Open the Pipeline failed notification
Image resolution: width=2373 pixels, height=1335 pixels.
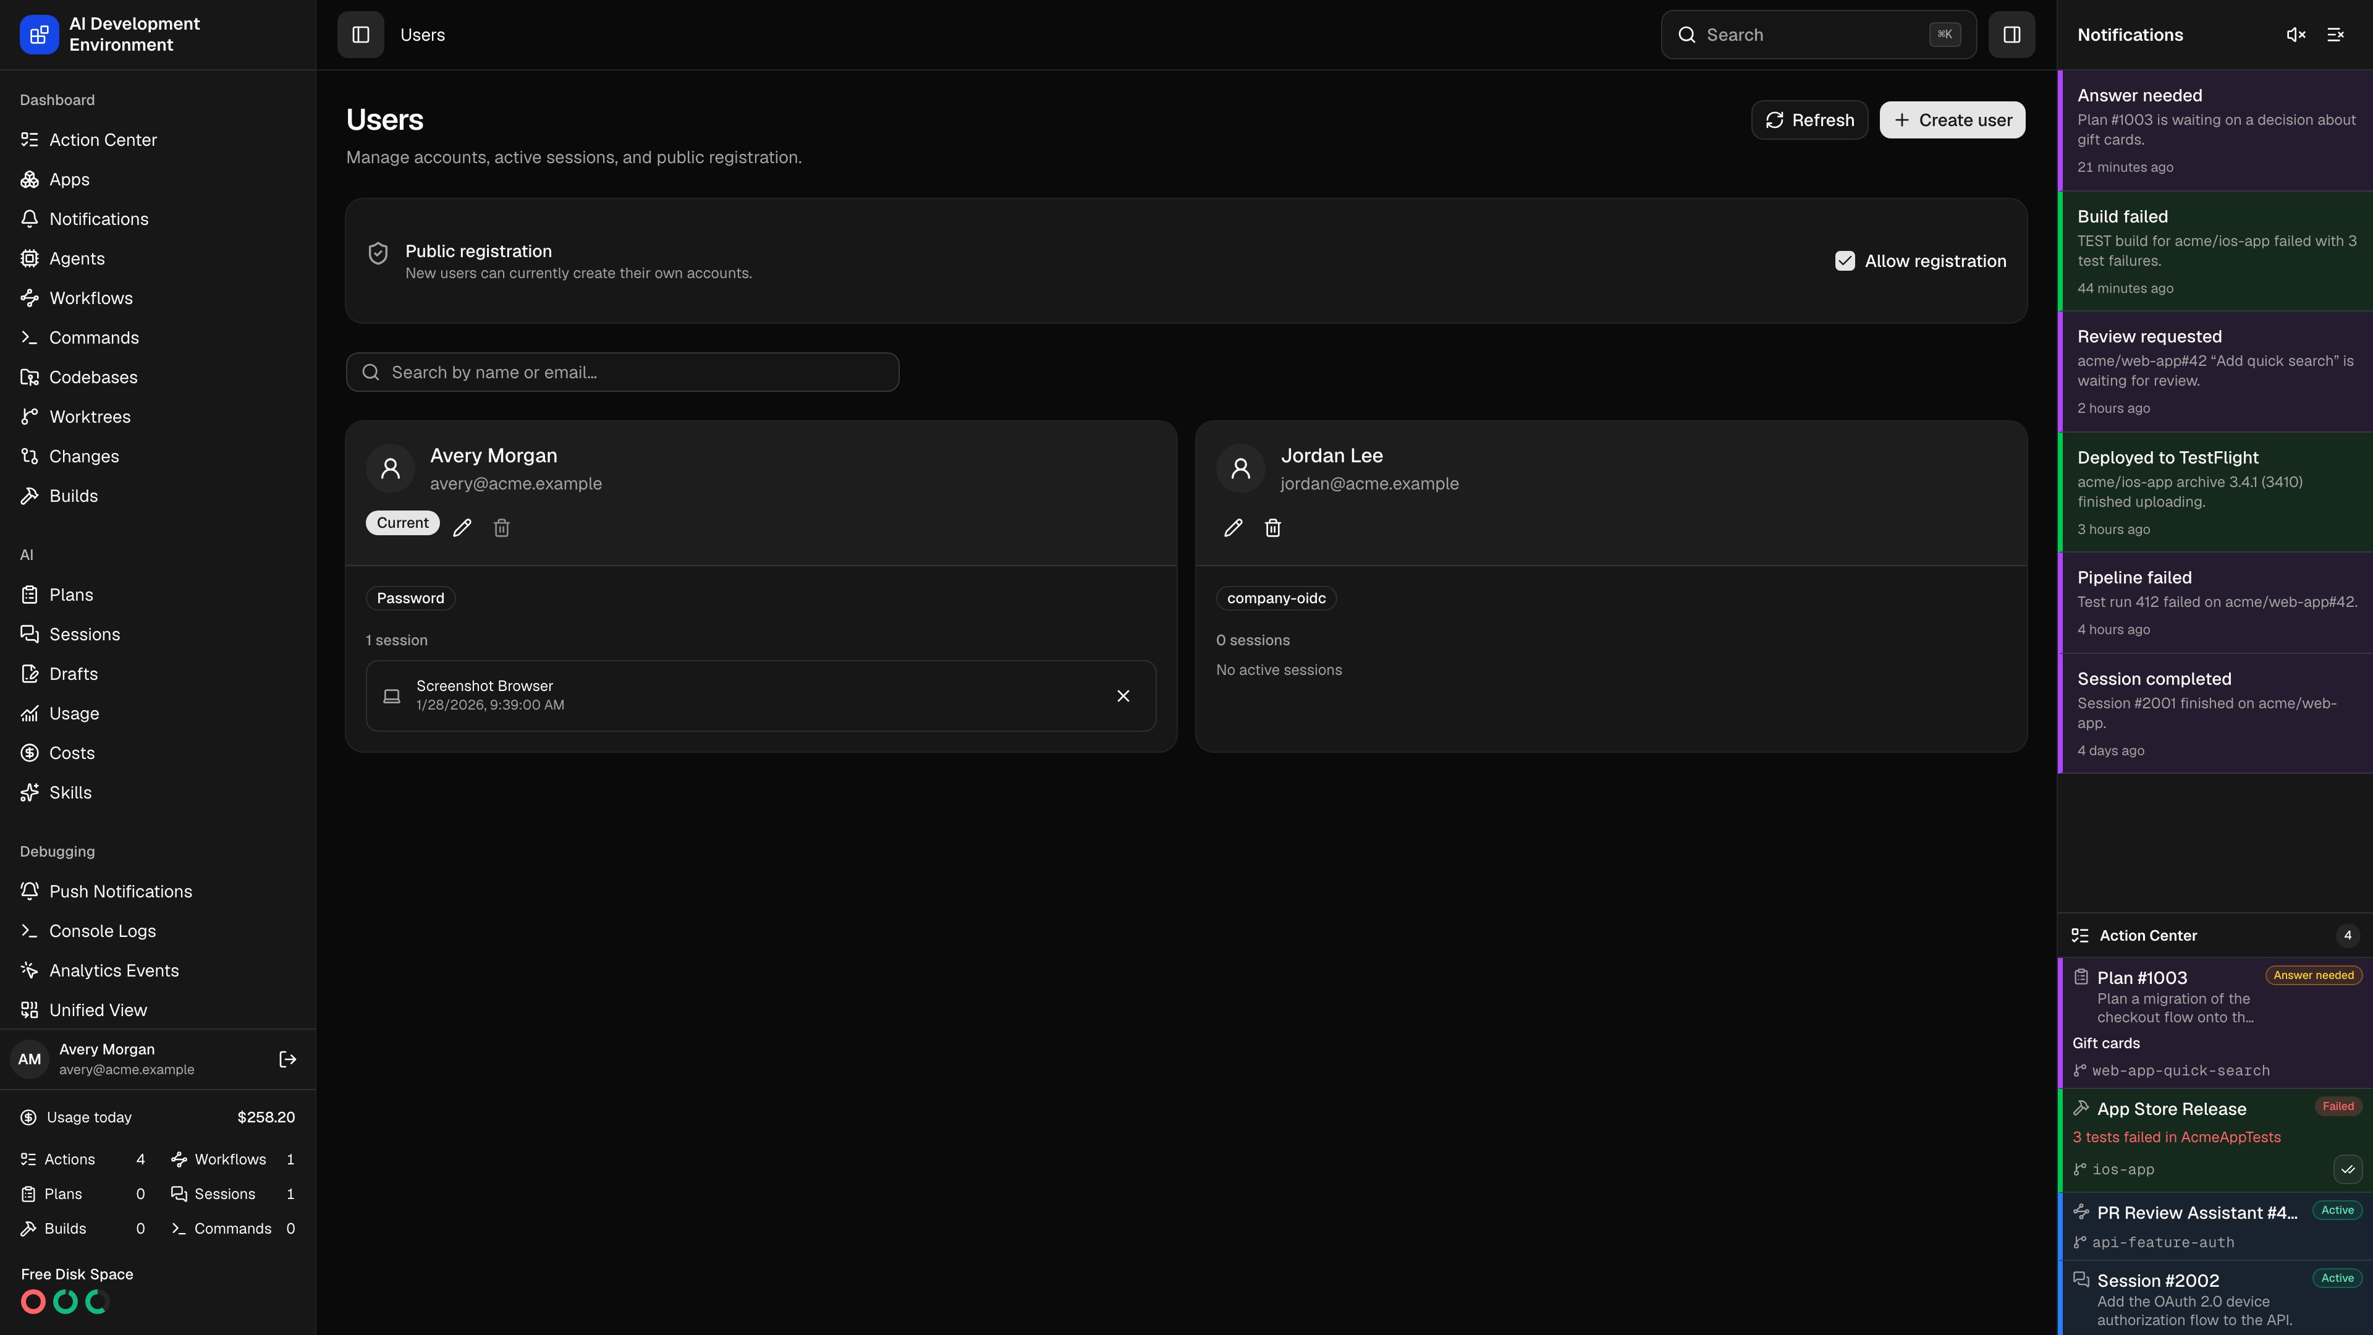[x=2215, y=603]
